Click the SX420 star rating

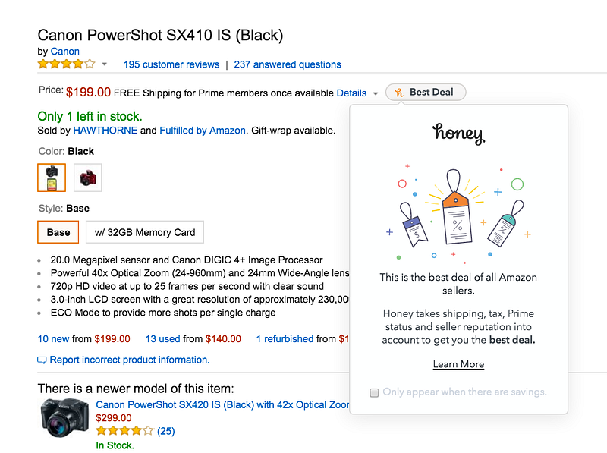point(124,431)
